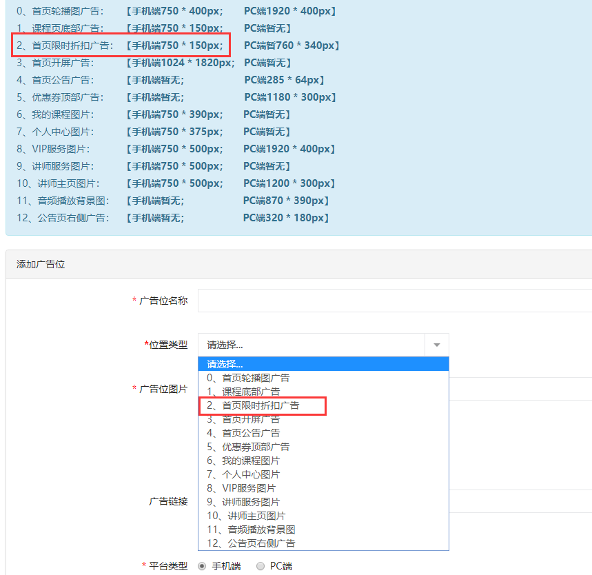
Task: Click the 位置类型 field label
Action: (x=168, y=345)
